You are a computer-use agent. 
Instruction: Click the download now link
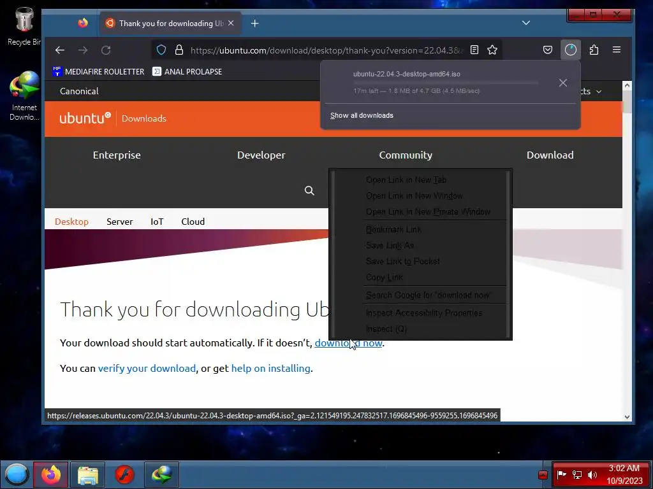[x=348, y=343]
